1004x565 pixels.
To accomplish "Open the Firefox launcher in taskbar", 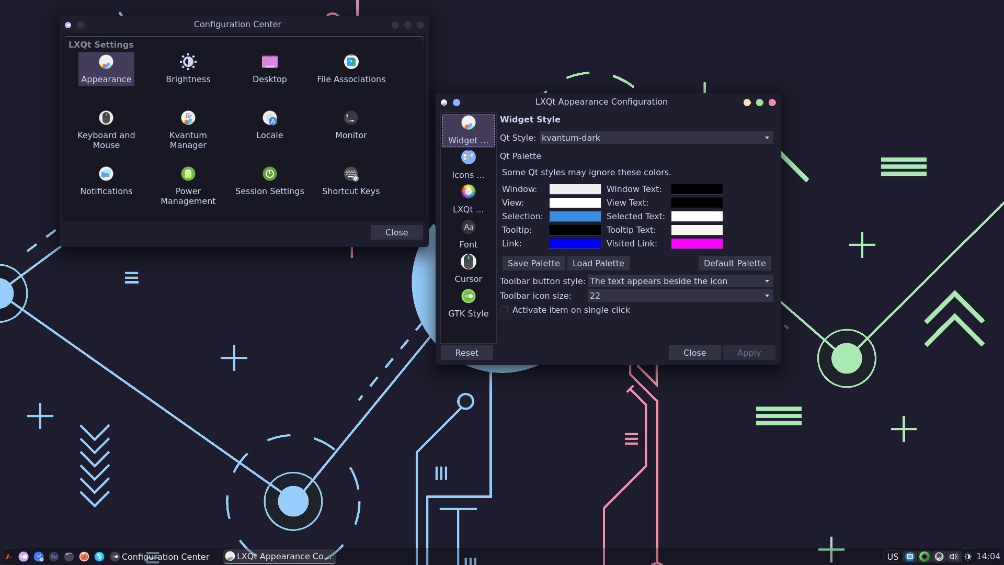I will (84, 557).
